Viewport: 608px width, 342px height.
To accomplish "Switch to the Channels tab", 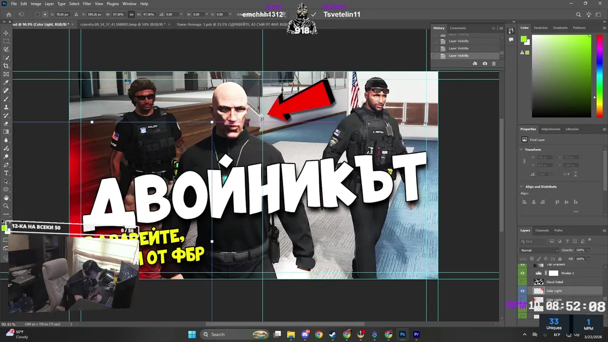I will tap(542, 230).
